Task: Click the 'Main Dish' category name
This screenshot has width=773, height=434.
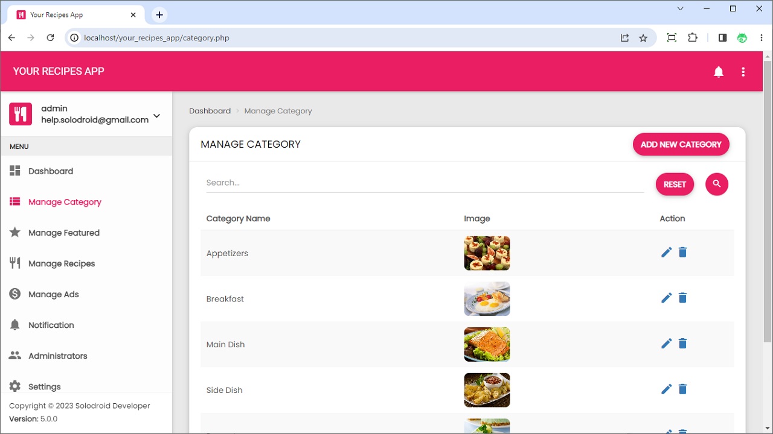Action: (226, 345)
